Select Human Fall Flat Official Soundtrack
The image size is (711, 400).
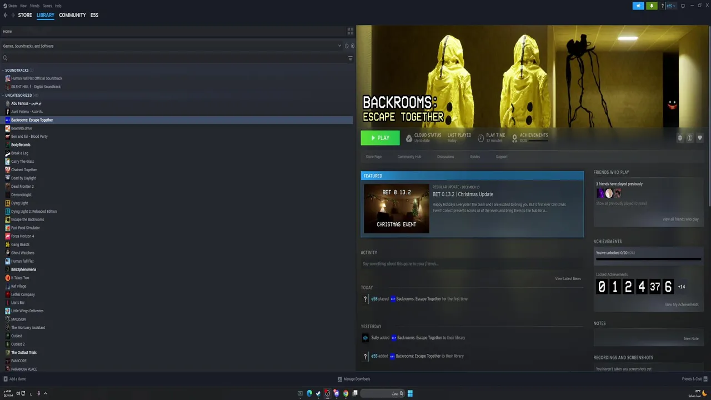[x=36, y=78]
